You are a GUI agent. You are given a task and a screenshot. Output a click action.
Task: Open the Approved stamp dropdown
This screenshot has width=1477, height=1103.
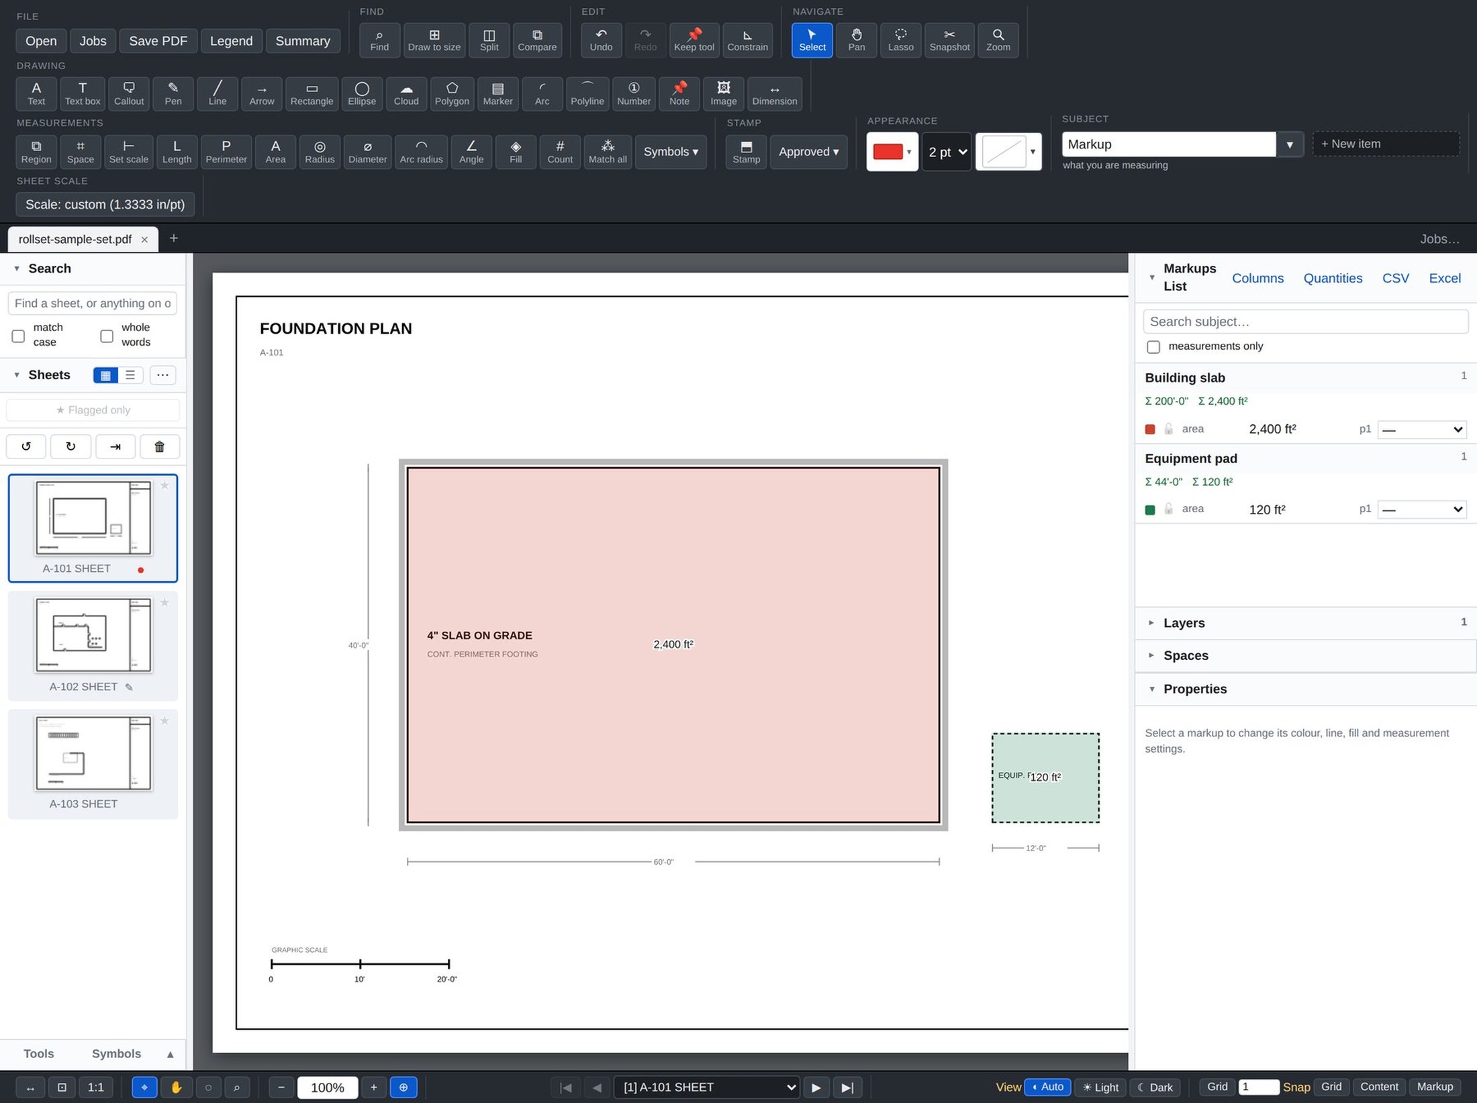coord(808,152)
